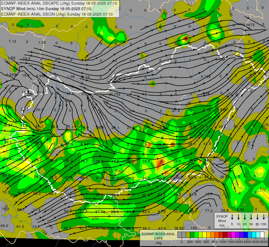Click the 96.4 value on the map

coord(84,178)
